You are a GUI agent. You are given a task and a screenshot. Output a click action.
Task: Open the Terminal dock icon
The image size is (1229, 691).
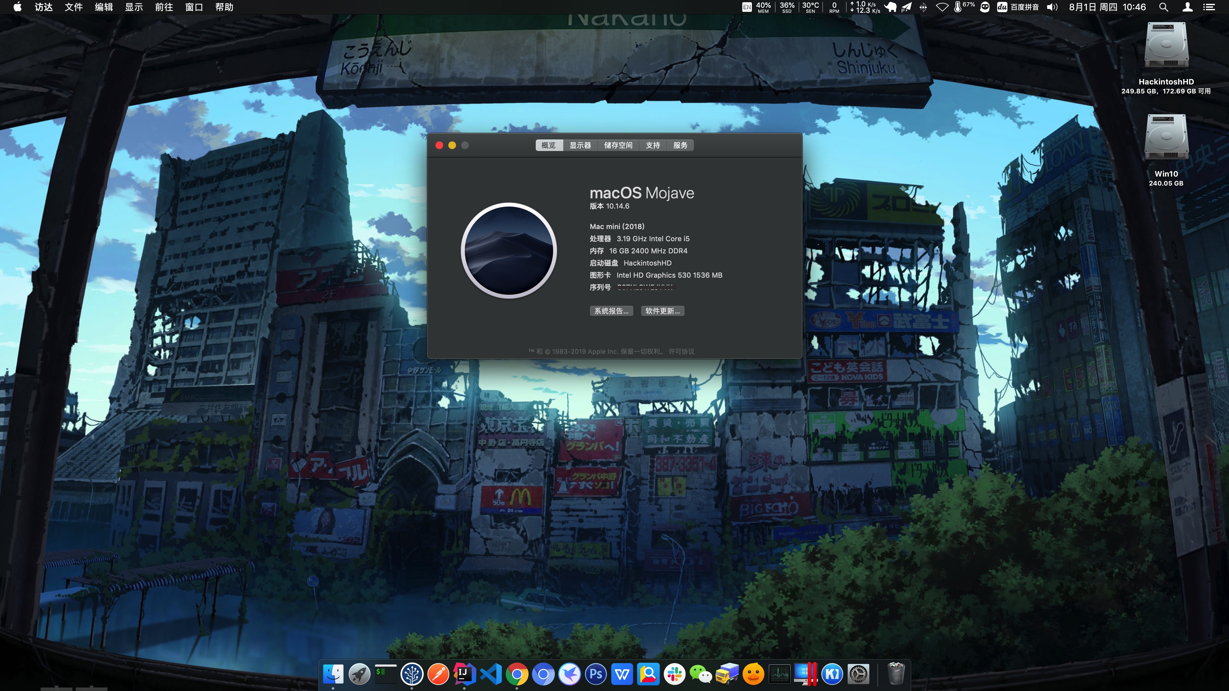(x=386, y=674)
